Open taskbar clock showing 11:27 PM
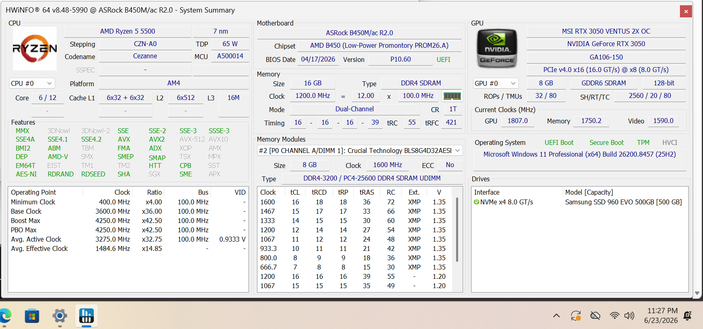Image resolution: width=703 pixels, height=329 pixels. click(661, 316)
